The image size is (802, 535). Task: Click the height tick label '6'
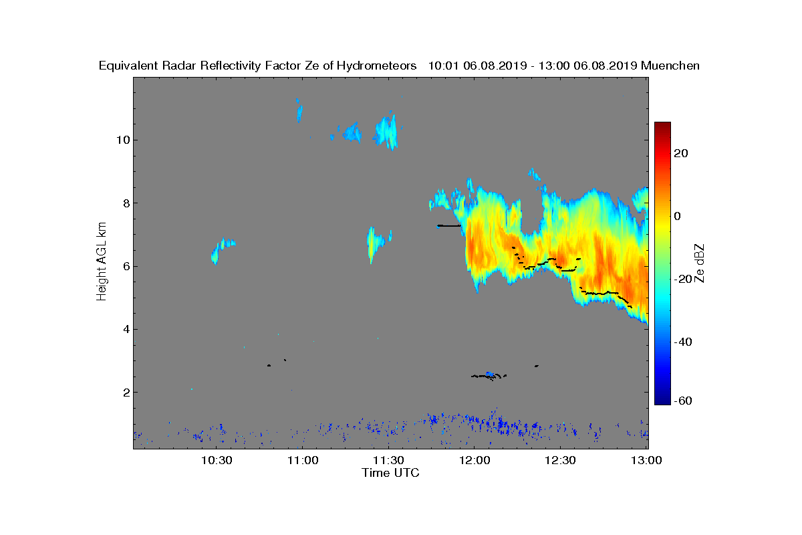pos(125,266)
